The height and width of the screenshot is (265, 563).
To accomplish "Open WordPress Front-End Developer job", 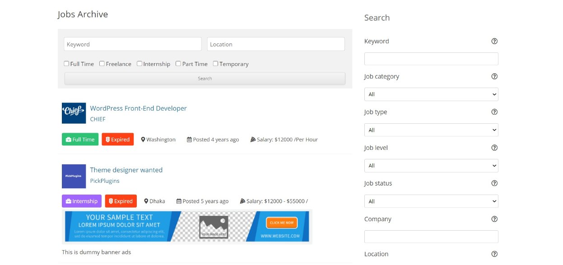I will click(138, 108).
